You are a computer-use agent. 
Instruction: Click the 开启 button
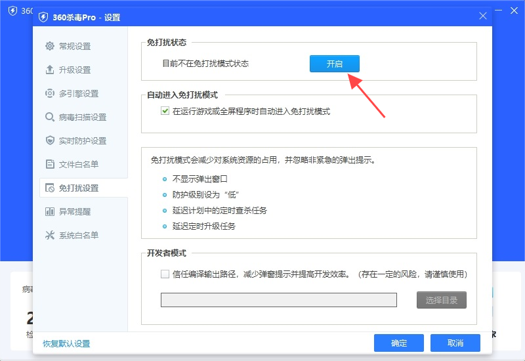pos(335,64)
